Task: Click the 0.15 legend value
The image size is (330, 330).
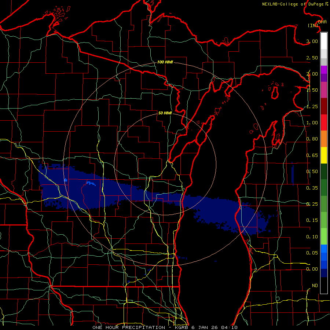Action: (312, 220)
